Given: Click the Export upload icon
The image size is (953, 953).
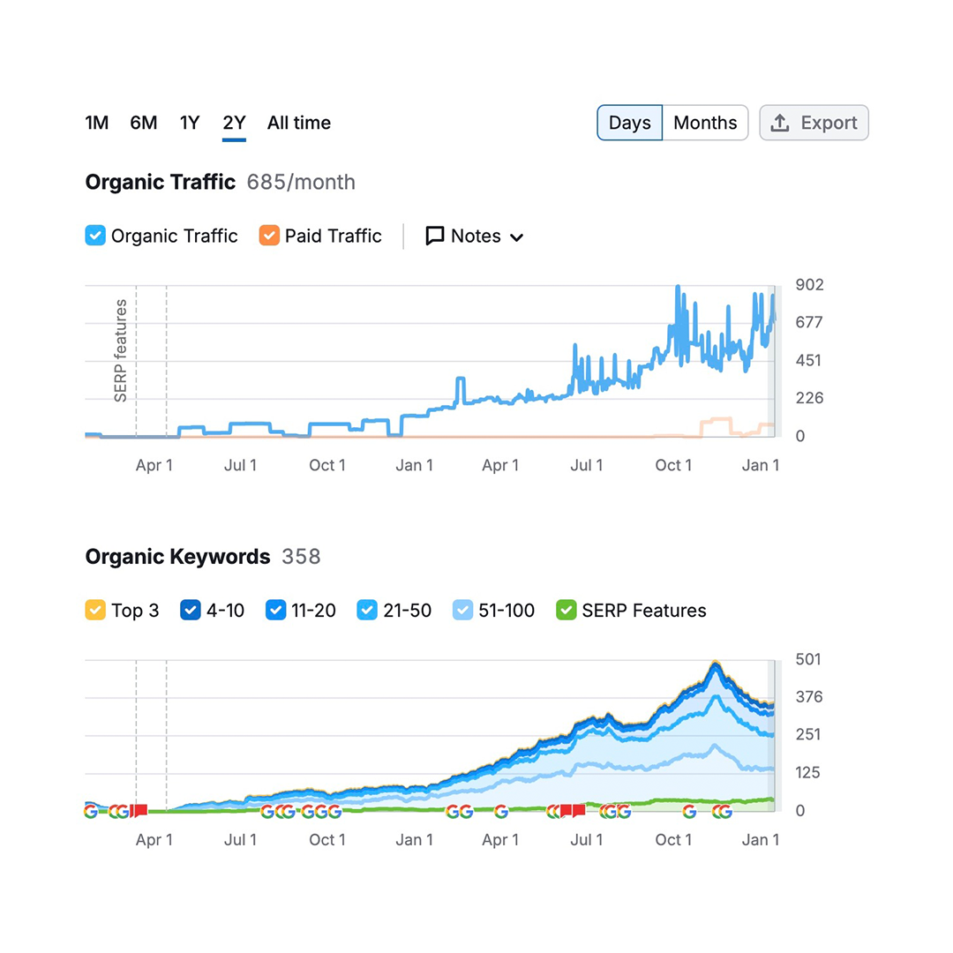Looking at the screenshot, I should [779, 124].
